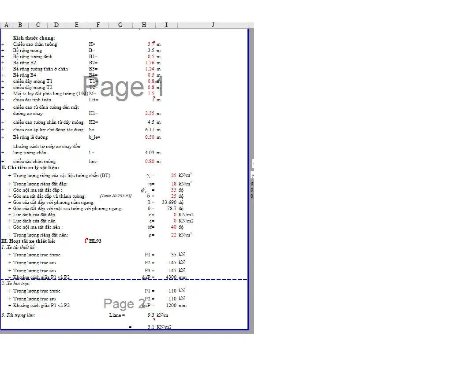The image size is (457, 370).
Task: Click the "[Table 20-T51-P3]" reference text
Action: pyautogui.click(x=116, y=196)
